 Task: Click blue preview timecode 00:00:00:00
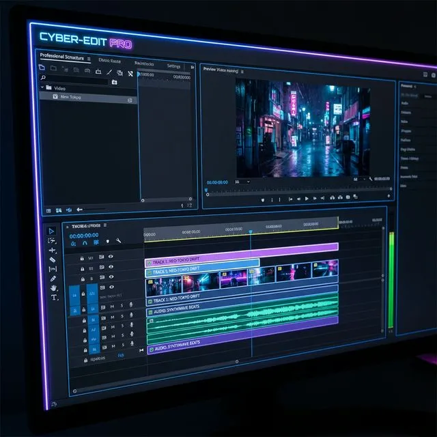(217, 182)
